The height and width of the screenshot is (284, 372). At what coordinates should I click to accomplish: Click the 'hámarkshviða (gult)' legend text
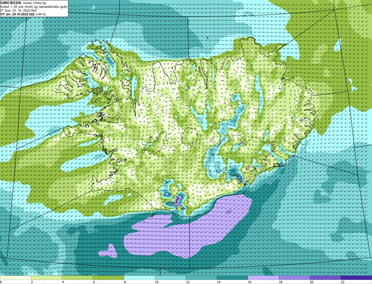[x=53, y=7]
